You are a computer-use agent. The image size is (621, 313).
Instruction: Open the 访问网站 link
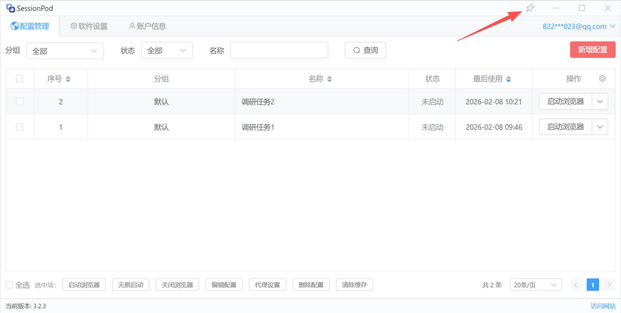(x=603, y=306)
